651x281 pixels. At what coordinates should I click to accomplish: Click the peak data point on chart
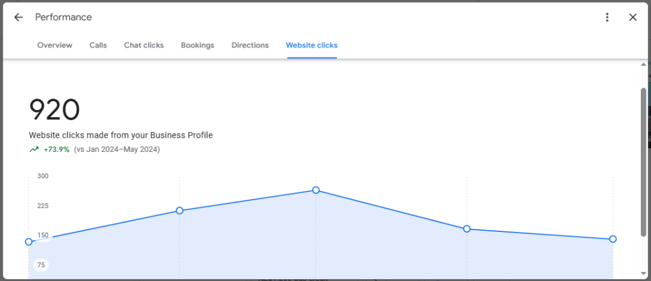(x=316, y=190)
